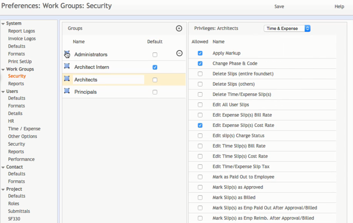Click the Architect Intern group icon
353x223 pixels.
67,66
